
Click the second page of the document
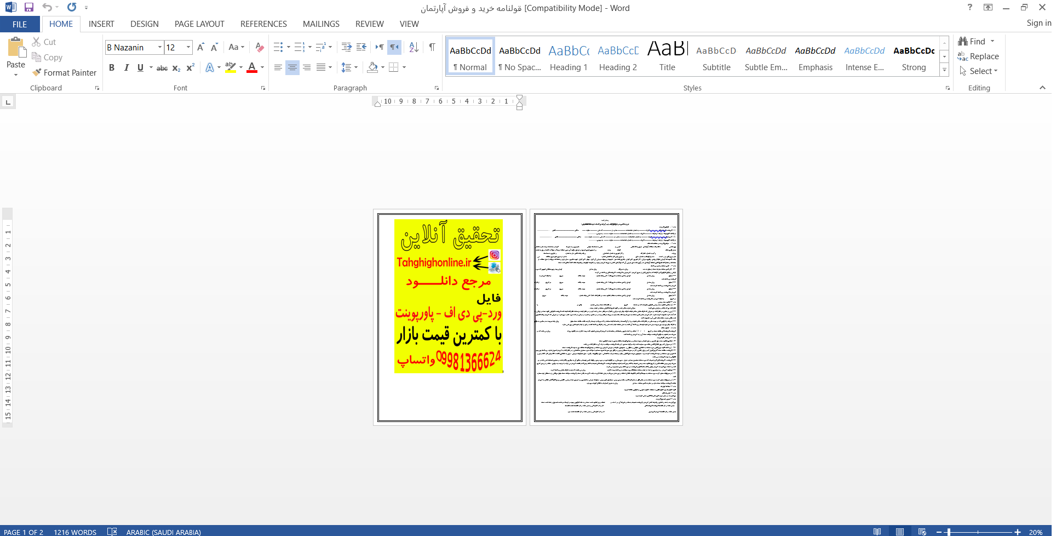(x=606, y=317)
